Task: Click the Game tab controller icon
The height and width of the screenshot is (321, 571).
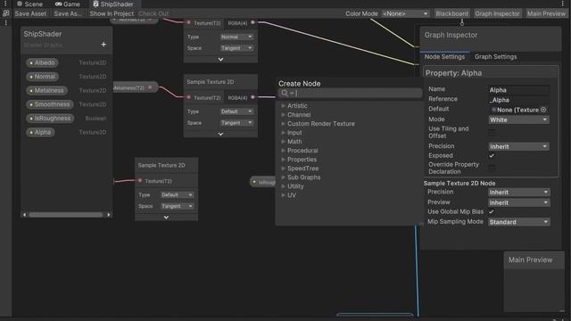Action: pyautogui.click(x=58, y=4)
